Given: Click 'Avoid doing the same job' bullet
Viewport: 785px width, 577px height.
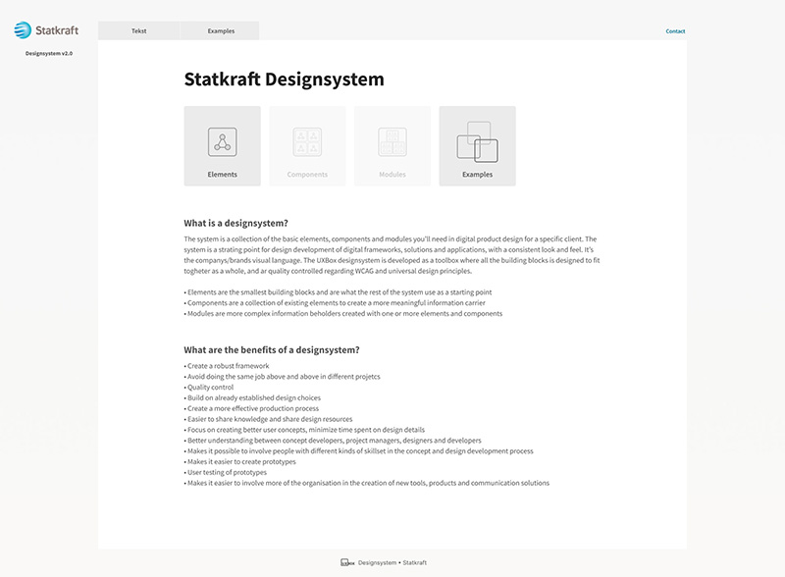Looking at the screenshot, I should click(x=282, y=377).
